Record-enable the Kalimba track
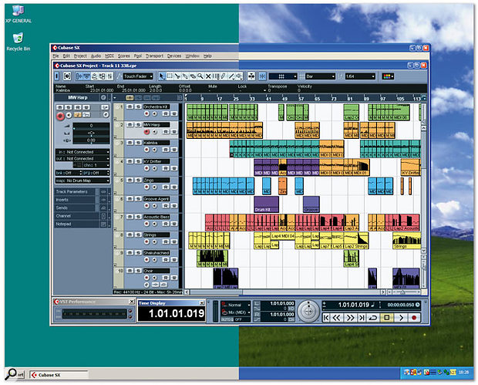This screenshot has width=478, height=385. coord(146,150)
